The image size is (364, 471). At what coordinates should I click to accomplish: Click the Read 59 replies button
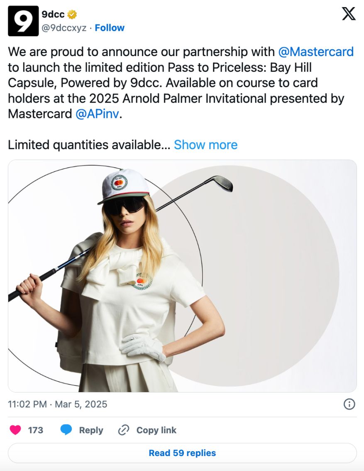tap(182, 453)
